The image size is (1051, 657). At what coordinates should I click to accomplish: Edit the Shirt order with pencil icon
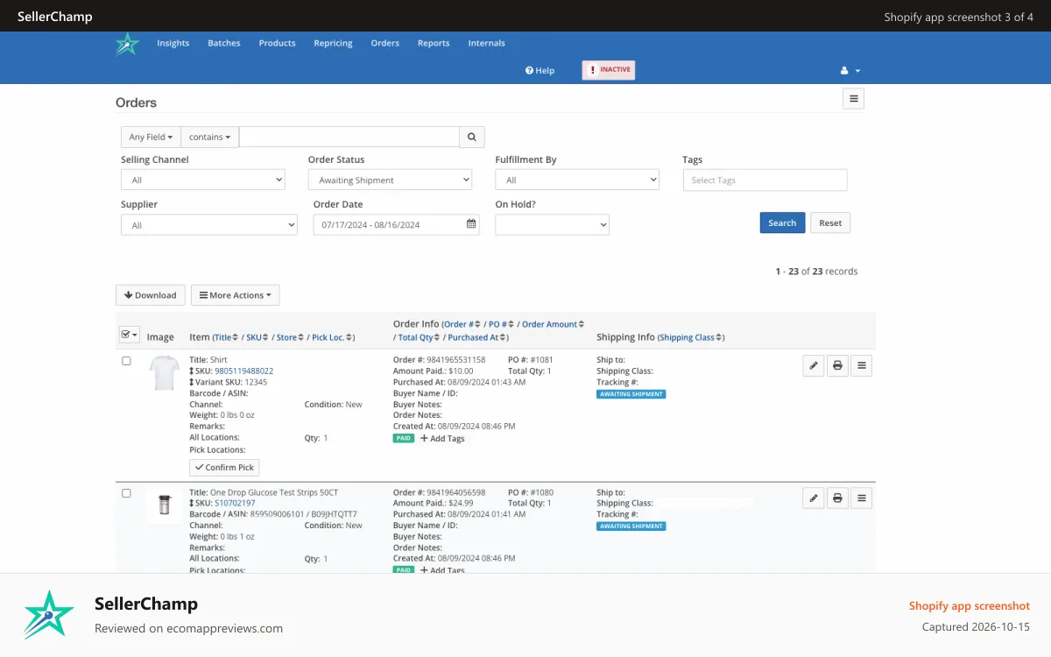pos(814,365)
